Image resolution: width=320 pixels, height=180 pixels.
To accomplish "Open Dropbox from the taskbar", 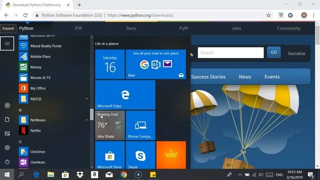I will coord(80,174).
